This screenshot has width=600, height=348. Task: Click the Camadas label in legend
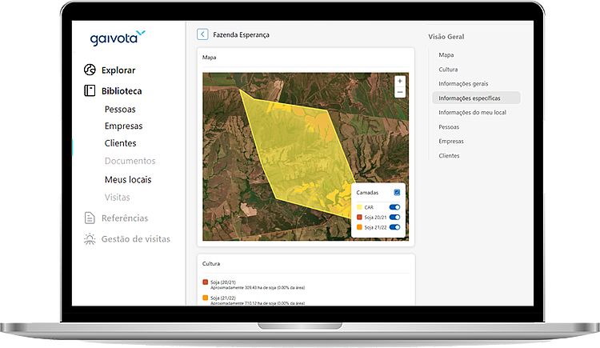(x=367, y=193)
